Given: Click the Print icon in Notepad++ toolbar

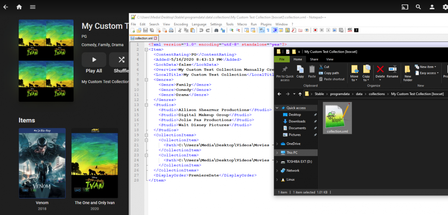Looking at the screenshot, I should (x=171, y=30).
